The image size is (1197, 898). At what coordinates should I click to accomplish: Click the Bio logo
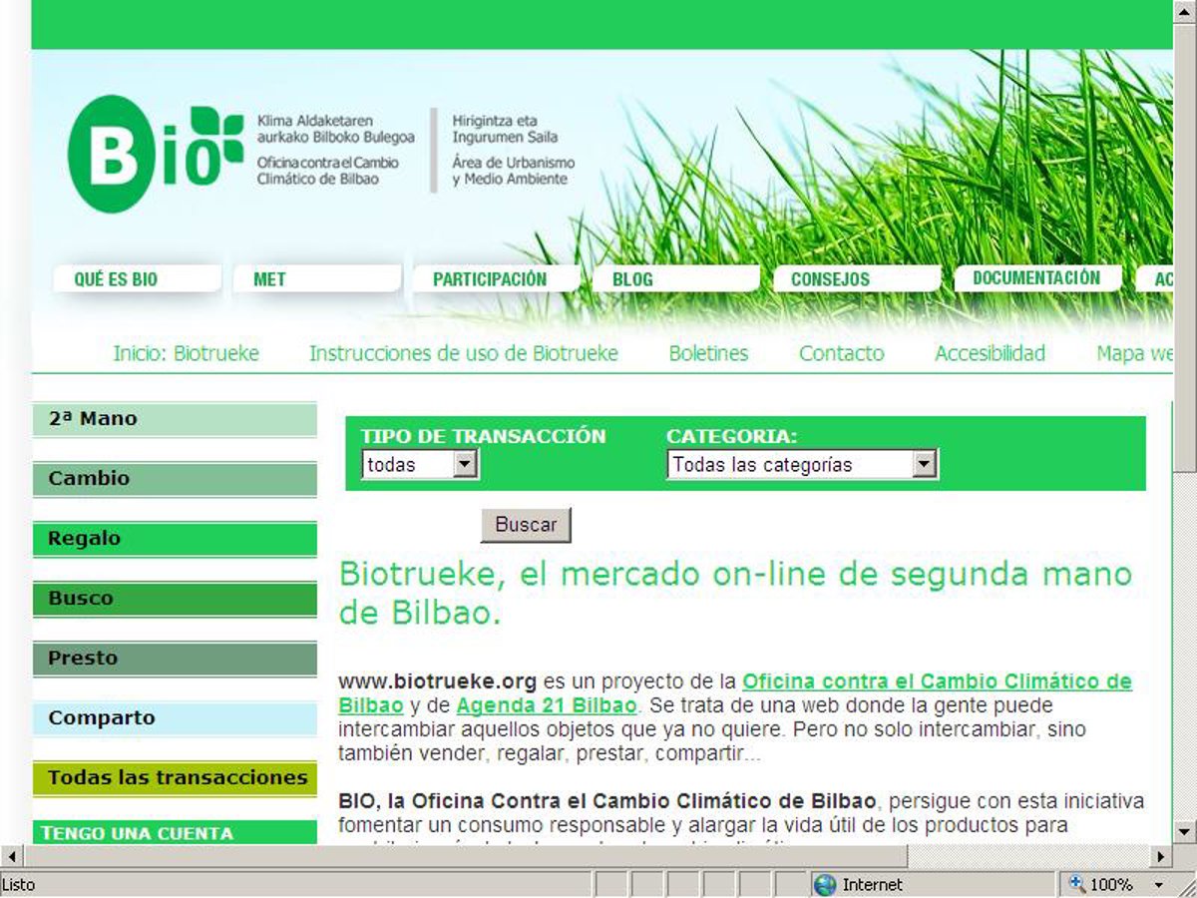155,155
